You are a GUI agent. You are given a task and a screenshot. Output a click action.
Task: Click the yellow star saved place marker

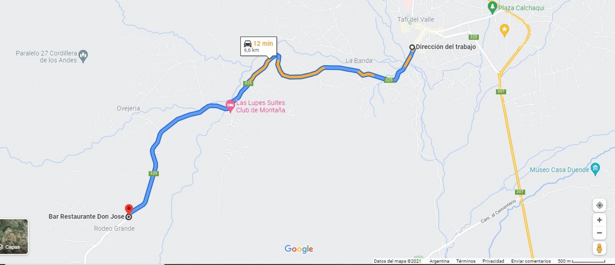pyautogui.click(x=504, y=30)
